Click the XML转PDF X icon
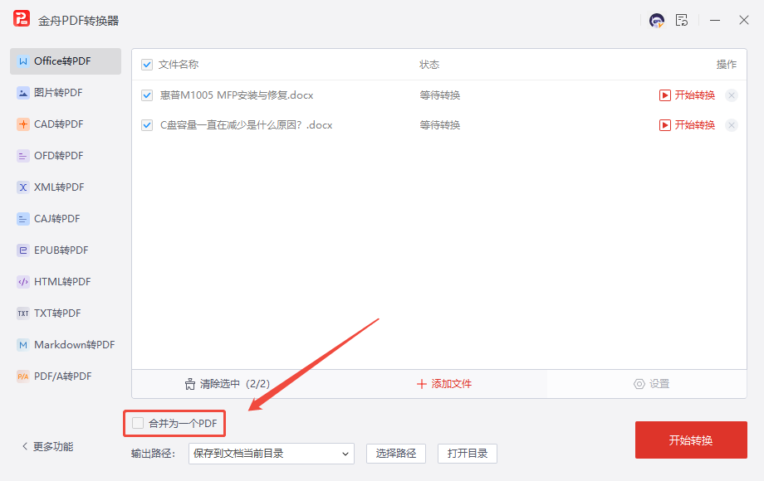764x481 pixels. [23, 187]
